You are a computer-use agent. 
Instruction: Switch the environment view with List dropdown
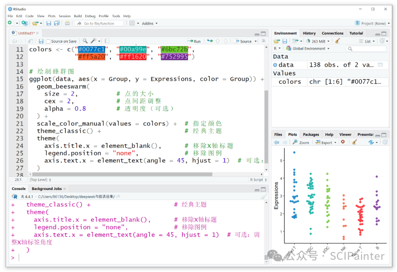(367, 41)
